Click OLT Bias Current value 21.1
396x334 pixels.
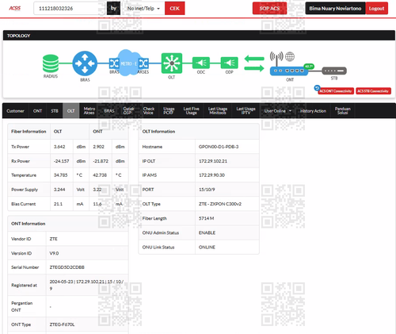pos(58,204)
